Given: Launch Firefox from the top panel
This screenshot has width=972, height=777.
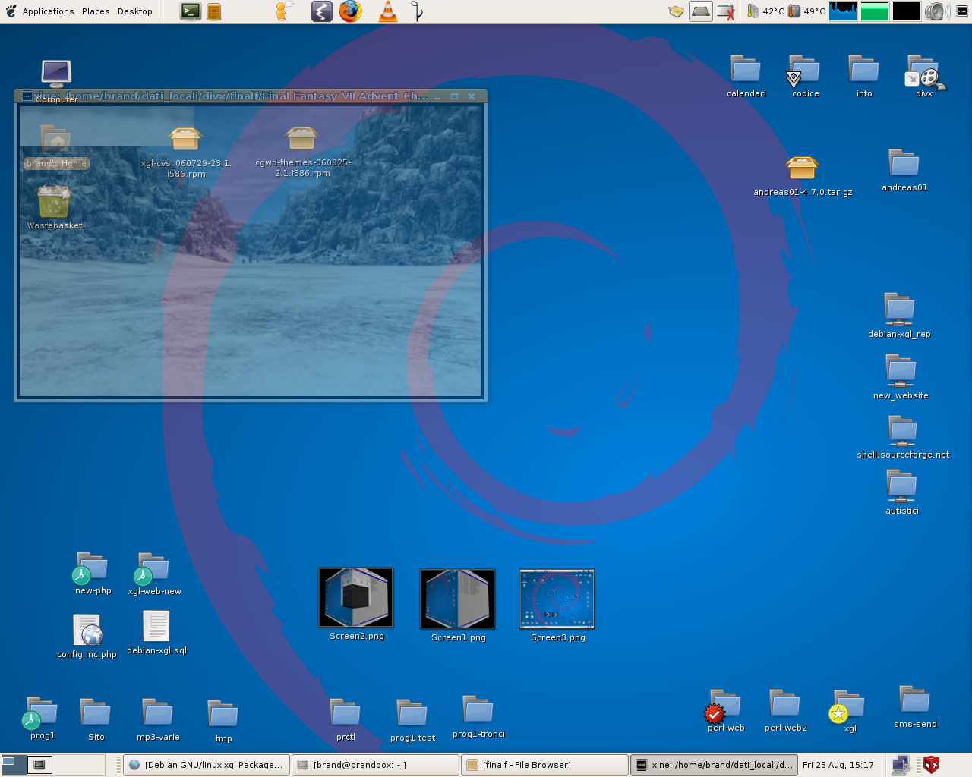Looking at the screenshot, I should (350, 11).
